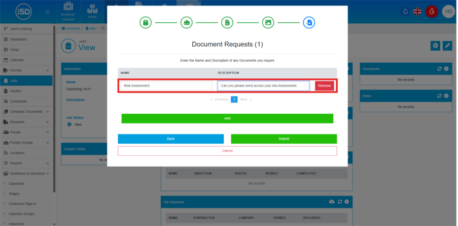Go to Dashboard in the sidebar
The image size is (458, 226).
point(18,39)
